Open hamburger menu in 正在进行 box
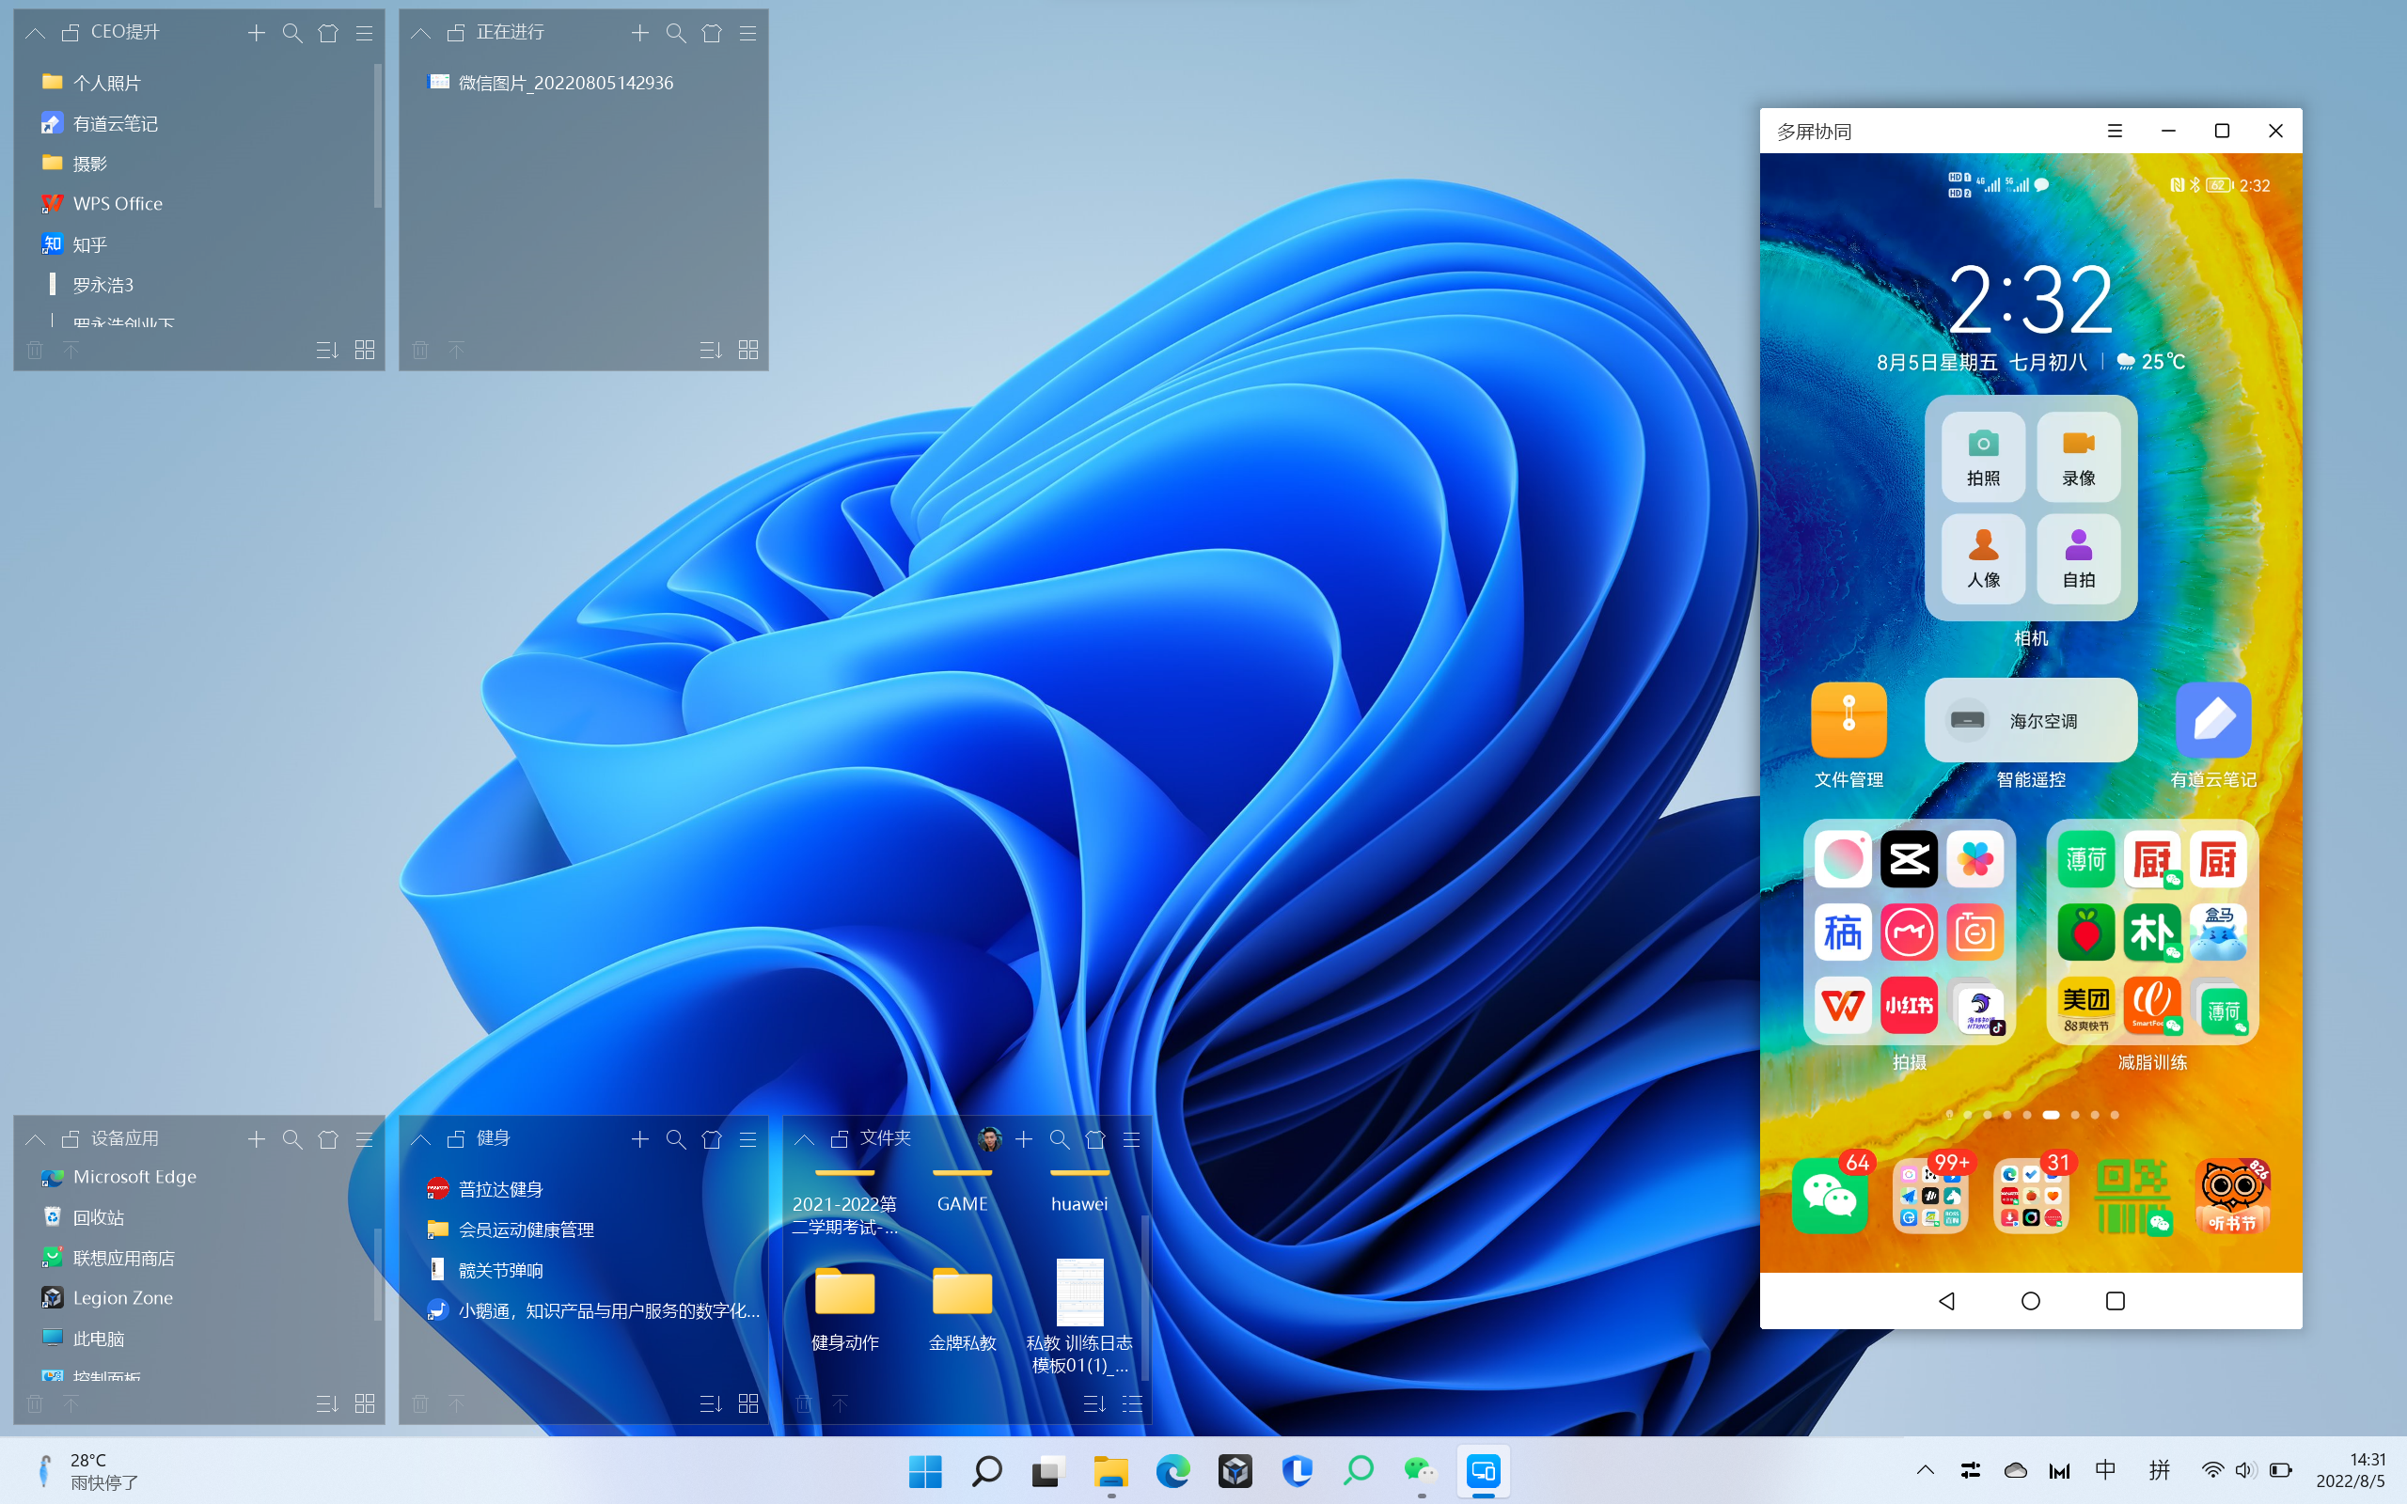This screenshot has width=2407, height=1504. pyautogui.click(x=748, y=33)
